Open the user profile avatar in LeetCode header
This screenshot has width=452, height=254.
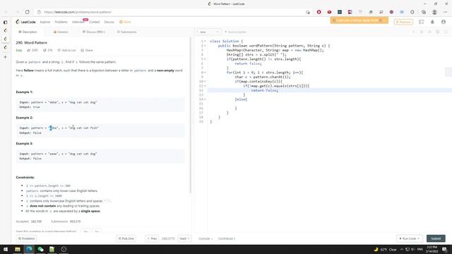444,22
